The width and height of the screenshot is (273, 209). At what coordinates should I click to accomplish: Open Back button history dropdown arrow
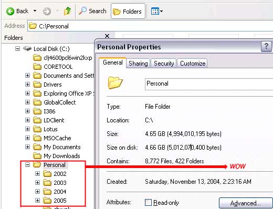pyautogui.click(x=35, y=11)
